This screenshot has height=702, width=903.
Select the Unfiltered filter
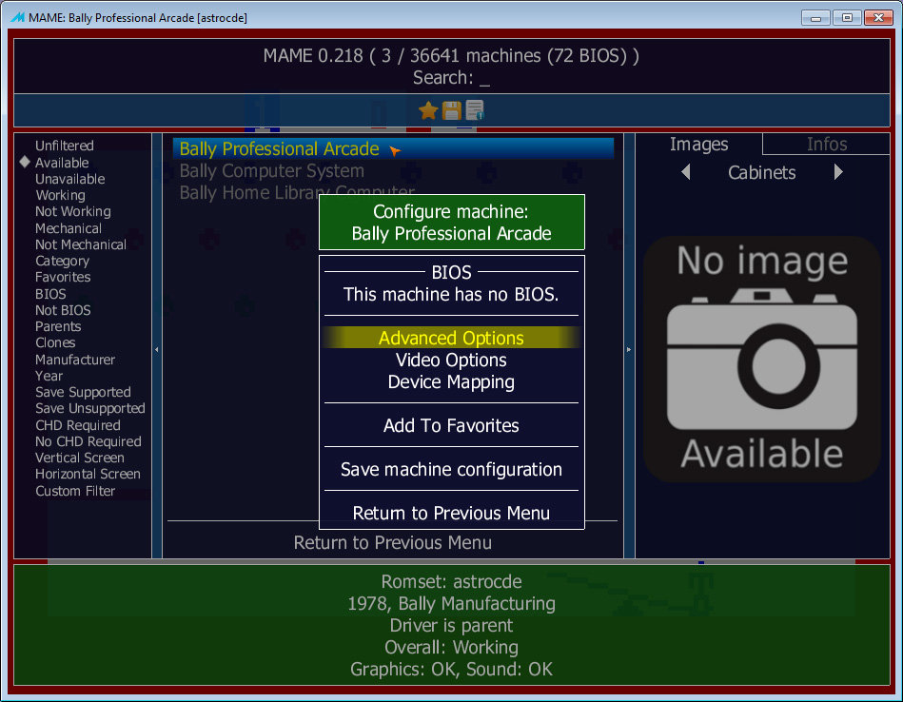click(65, 146)
